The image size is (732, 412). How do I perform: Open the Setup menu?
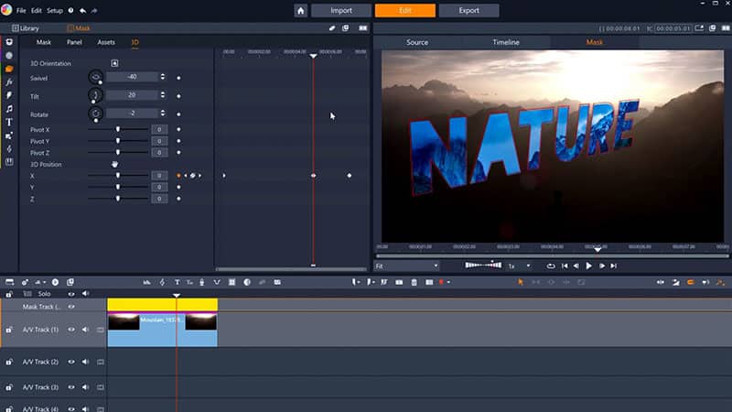coord(55,10)
